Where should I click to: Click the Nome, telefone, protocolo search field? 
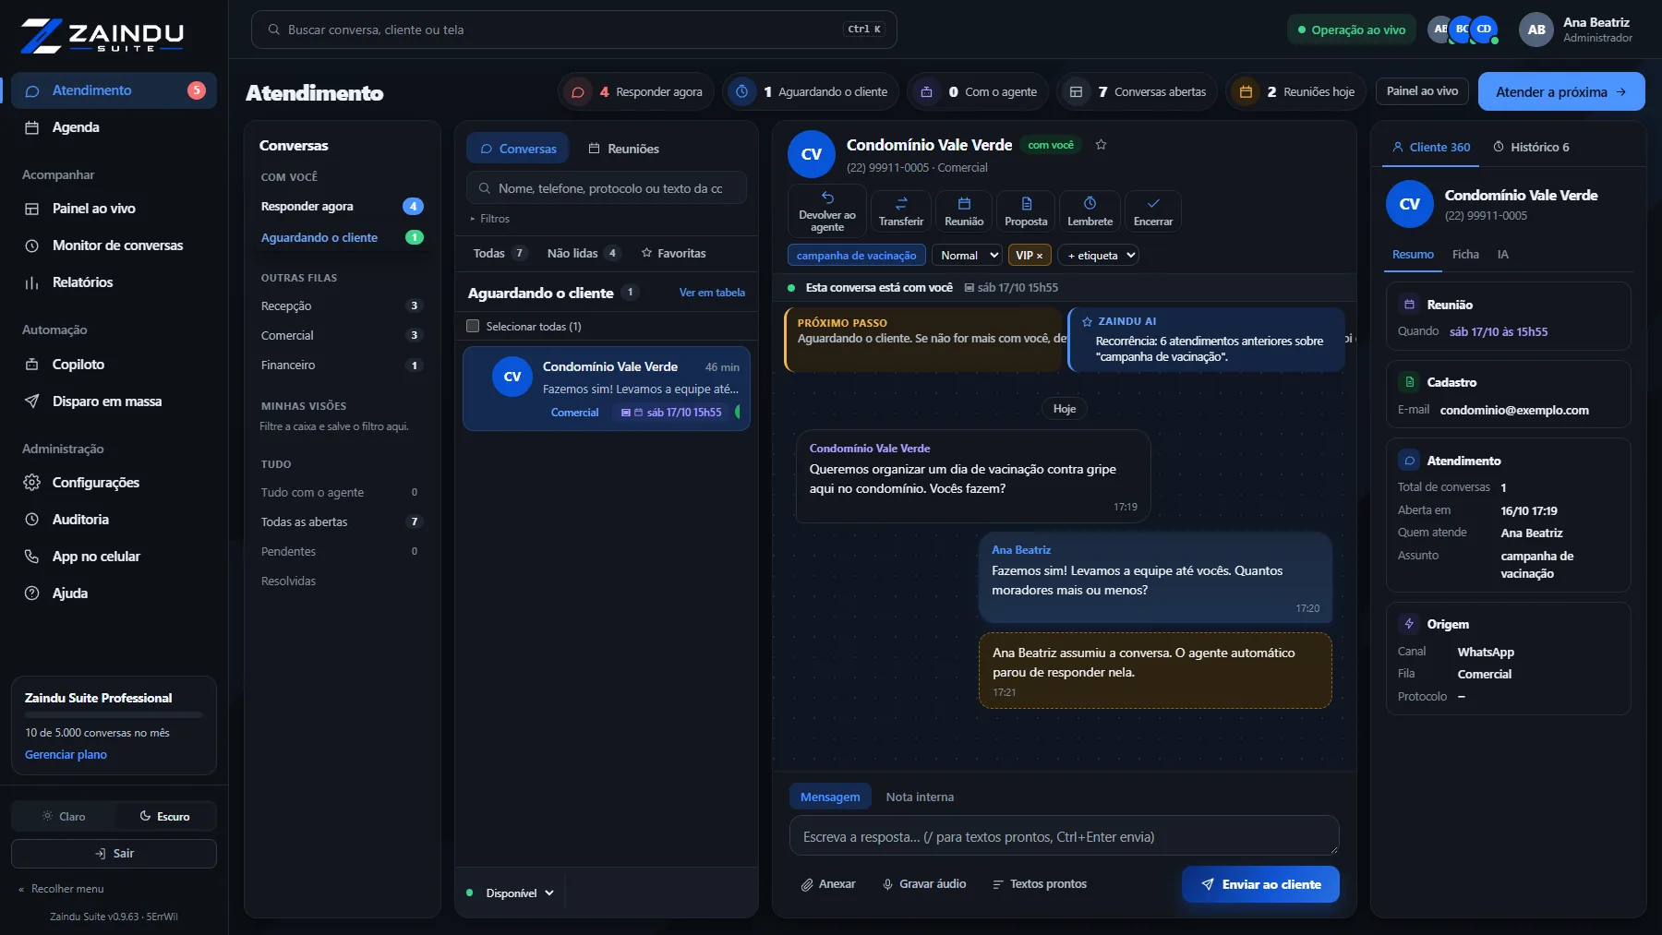[607, 188]
